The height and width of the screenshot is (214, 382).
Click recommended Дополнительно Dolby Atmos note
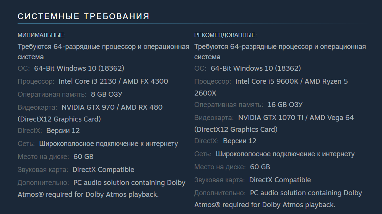[278, 199]
